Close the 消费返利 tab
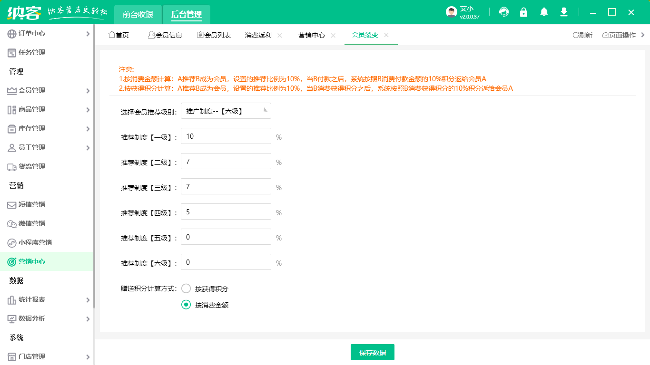This screenshot has height=365, width=650. (x=280, y=35)
